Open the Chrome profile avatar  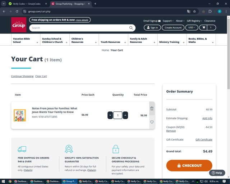[x=220, y=11]
